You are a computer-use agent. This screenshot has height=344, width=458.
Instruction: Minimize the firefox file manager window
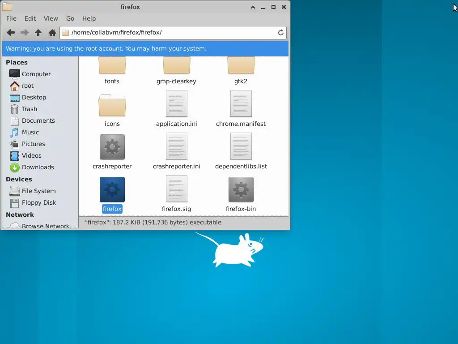pyautogui.click(x=263, y=7)
